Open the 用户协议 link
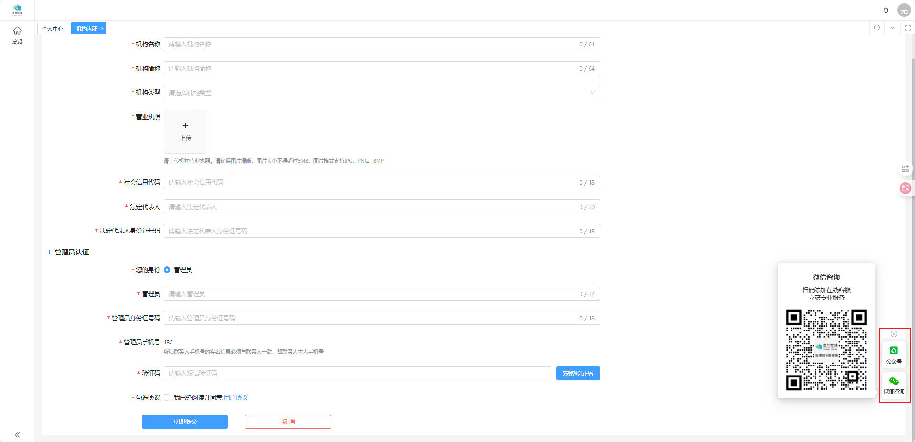This screenshot has width=915, height=442. pos(235,398)
